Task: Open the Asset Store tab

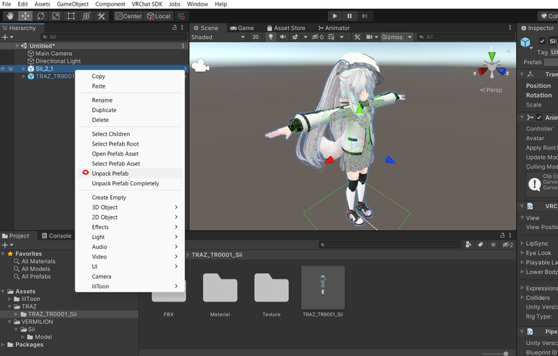Action: (x=286, y=28)
